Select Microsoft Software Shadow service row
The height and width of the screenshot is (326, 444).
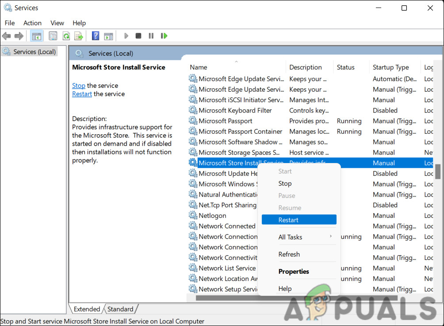[241, 142]
